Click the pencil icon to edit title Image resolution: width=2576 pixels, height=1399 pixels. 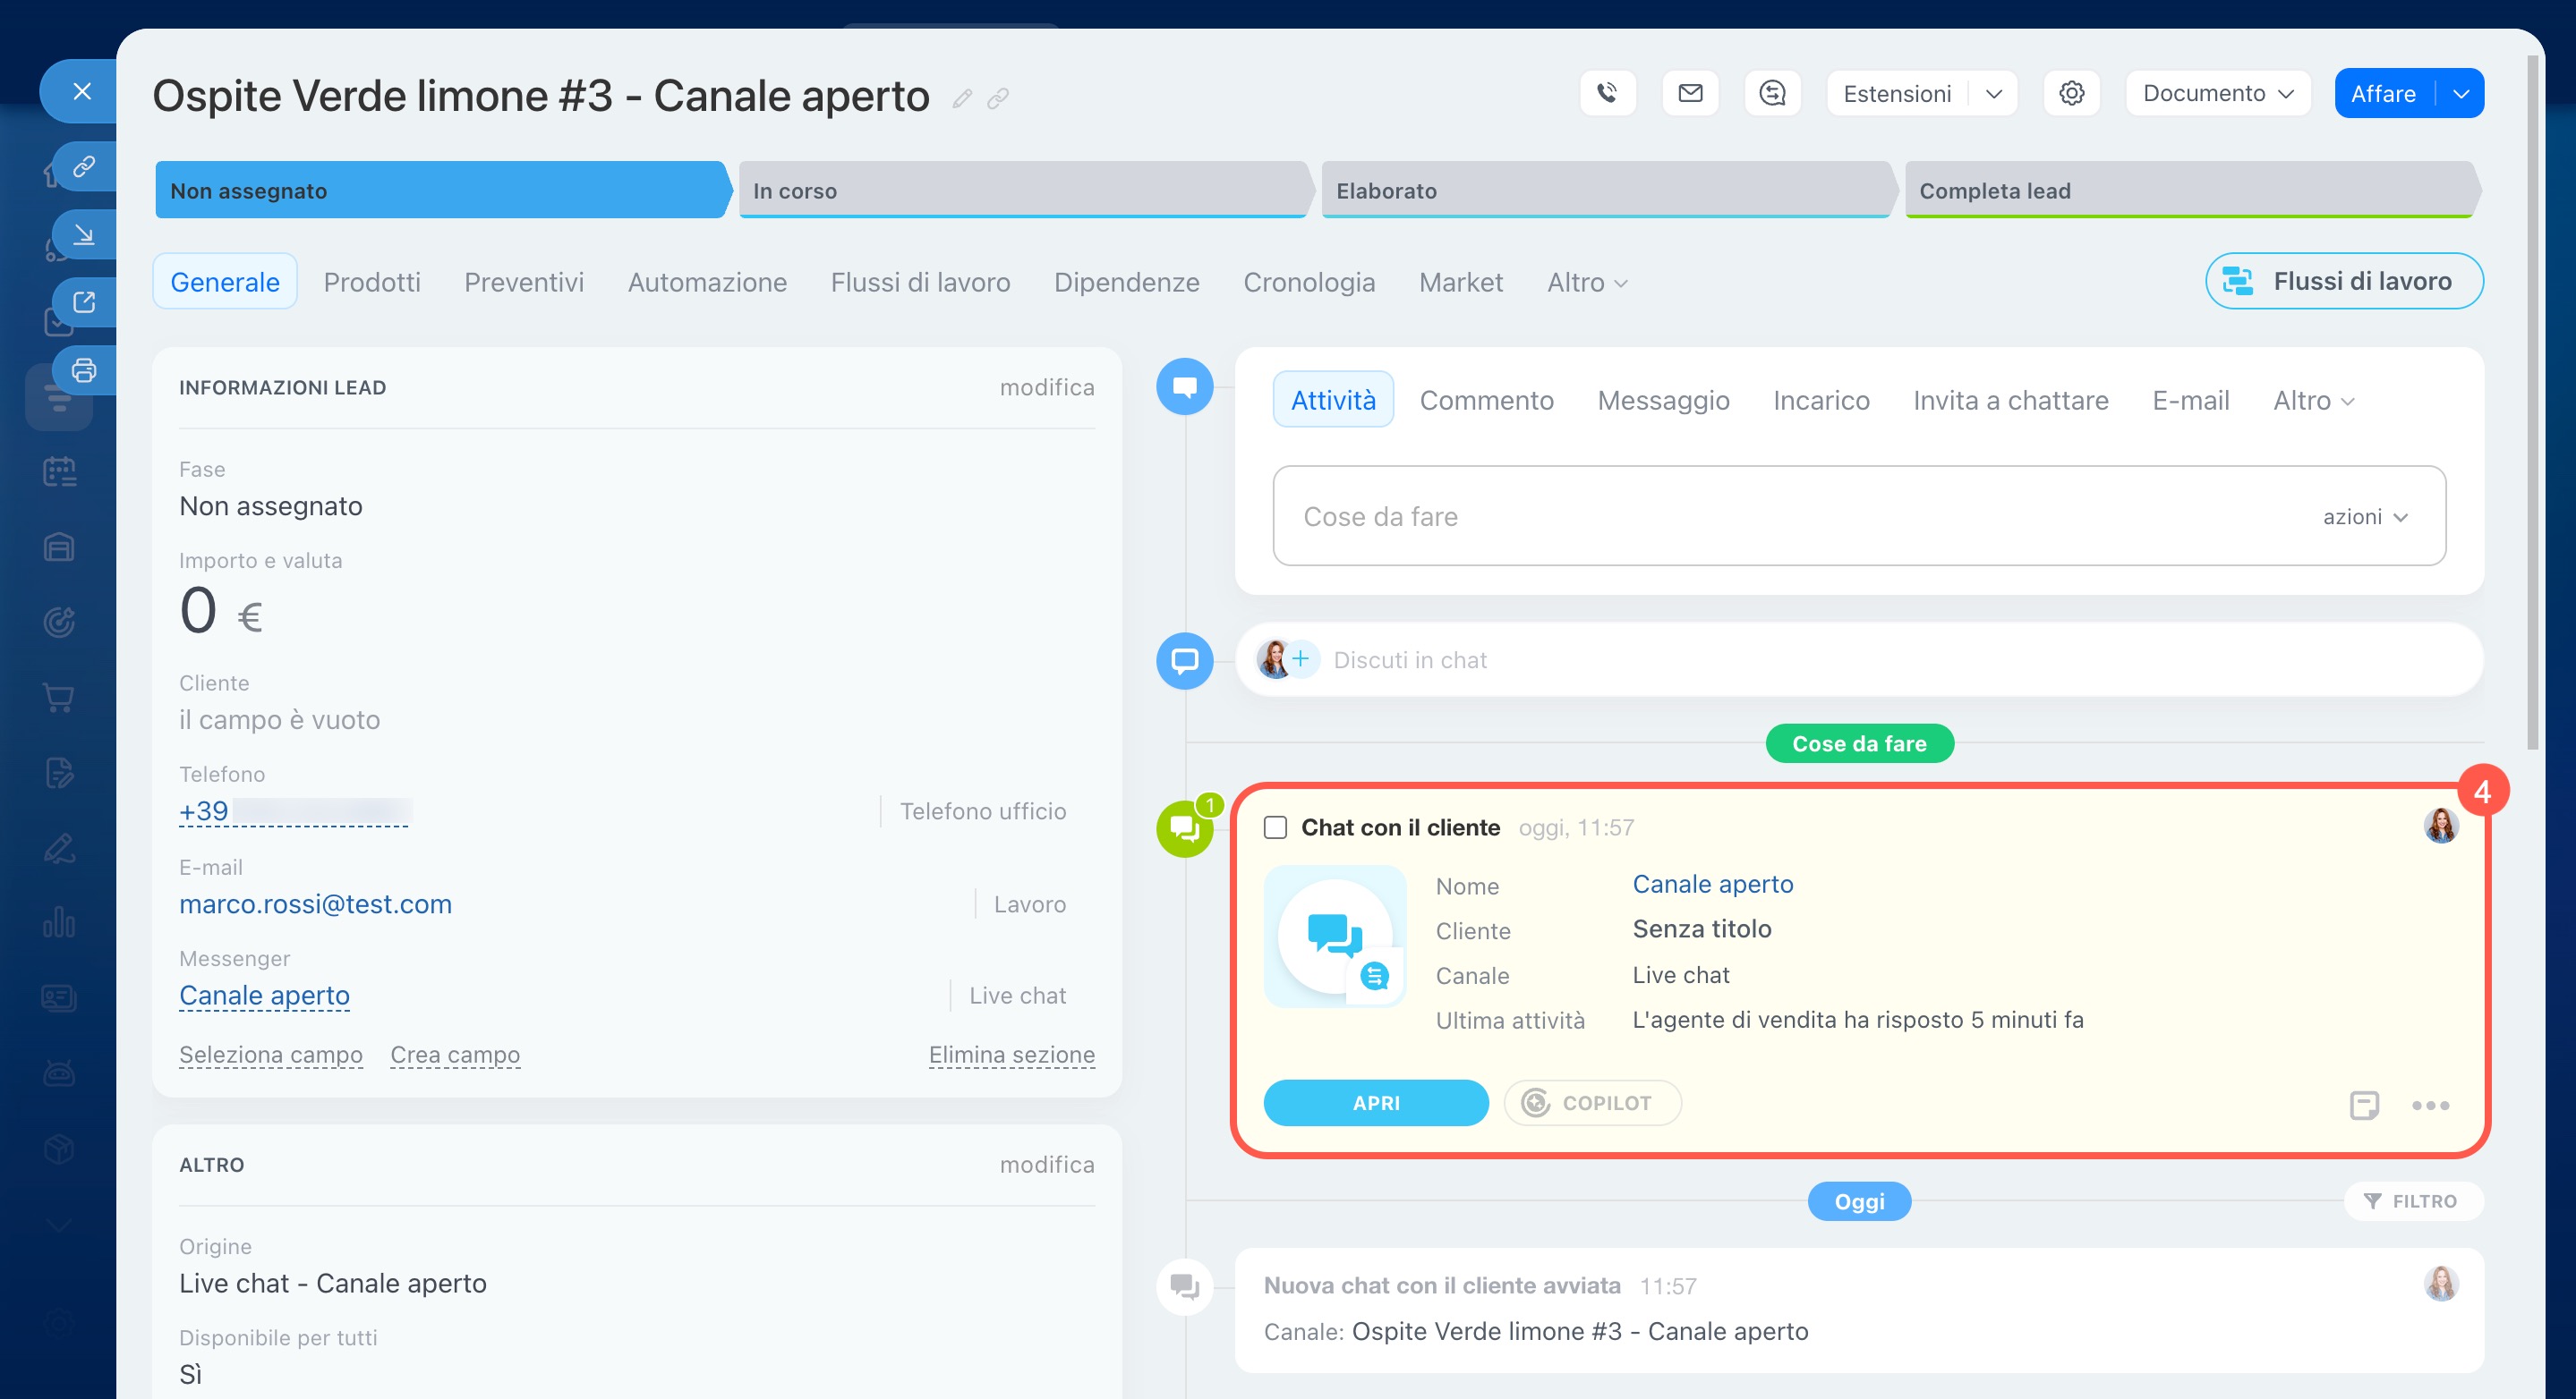pos(962,98)
